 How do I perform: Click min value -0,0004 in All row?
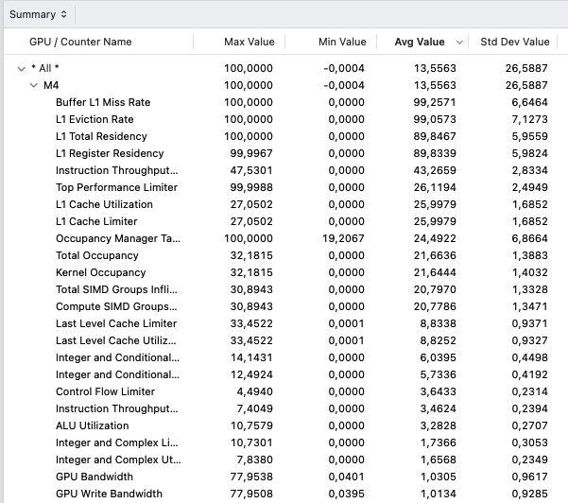tap(344, 68)
